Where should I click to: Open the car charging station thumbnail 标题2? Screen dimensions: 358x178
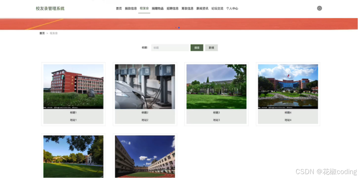click(145, 87)
